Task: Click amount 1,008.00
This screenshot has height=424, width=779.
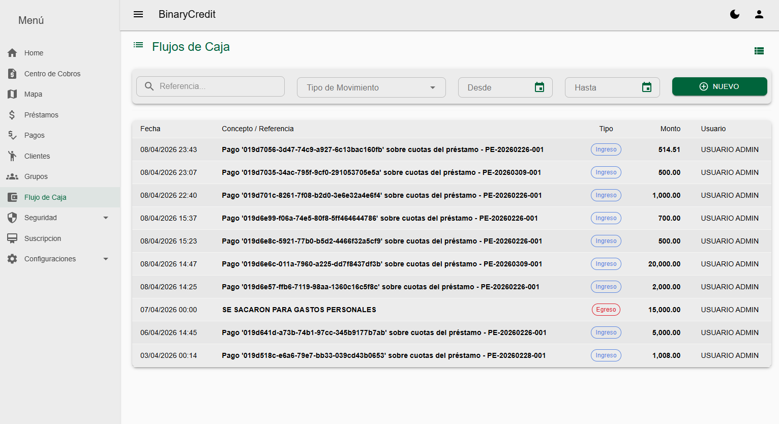Action: coord(666,355)
